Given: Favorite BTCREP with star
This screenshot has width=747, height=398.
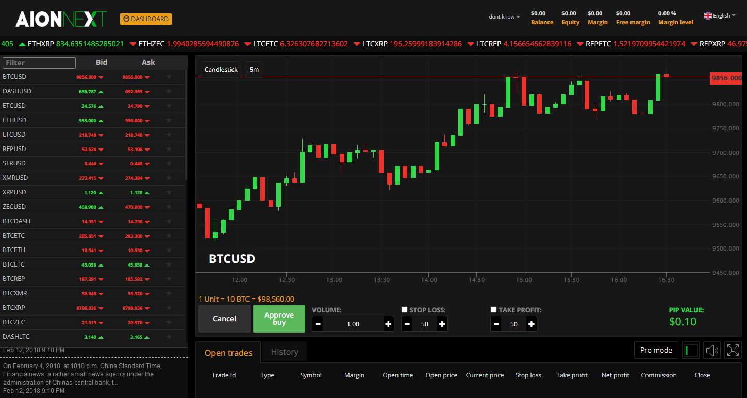Looking at the screenshot, I should click(169, 279).
